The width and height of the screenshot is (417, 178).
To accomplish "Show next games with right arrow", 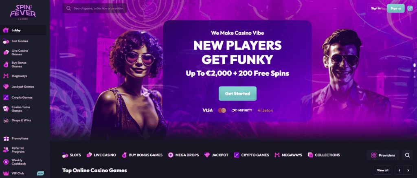I will pos(408,170).
